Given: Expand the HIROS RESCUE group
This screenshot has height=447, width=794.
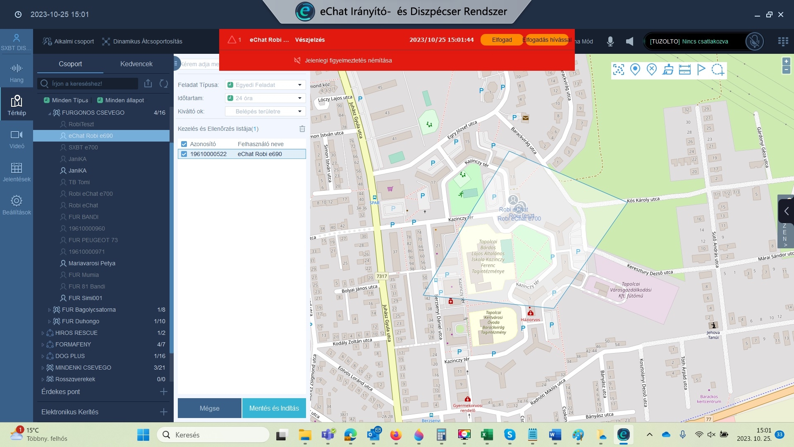Looking at the screenshot, I should click(43, 333).
